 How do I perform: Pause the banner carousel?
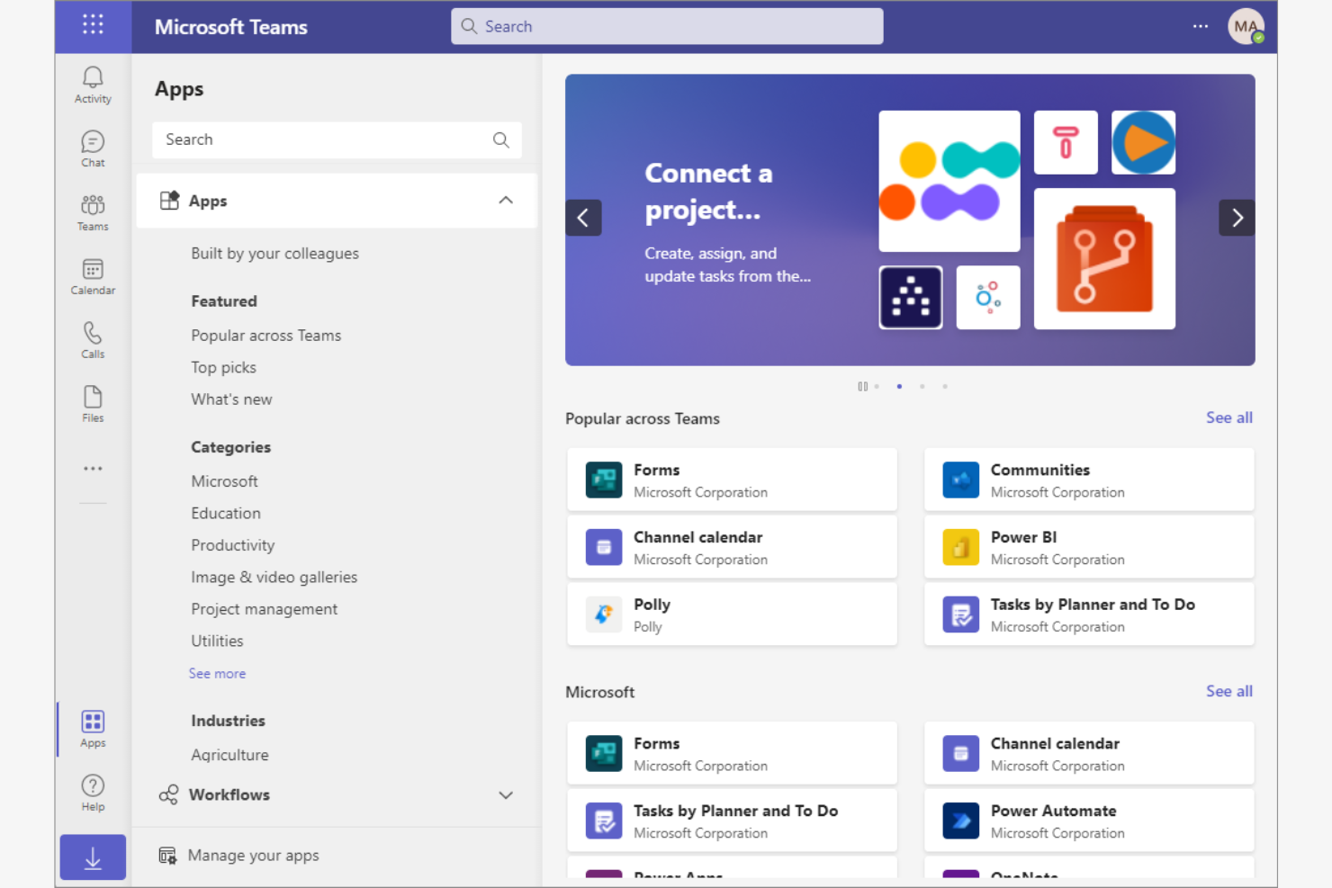coord(862,387)
